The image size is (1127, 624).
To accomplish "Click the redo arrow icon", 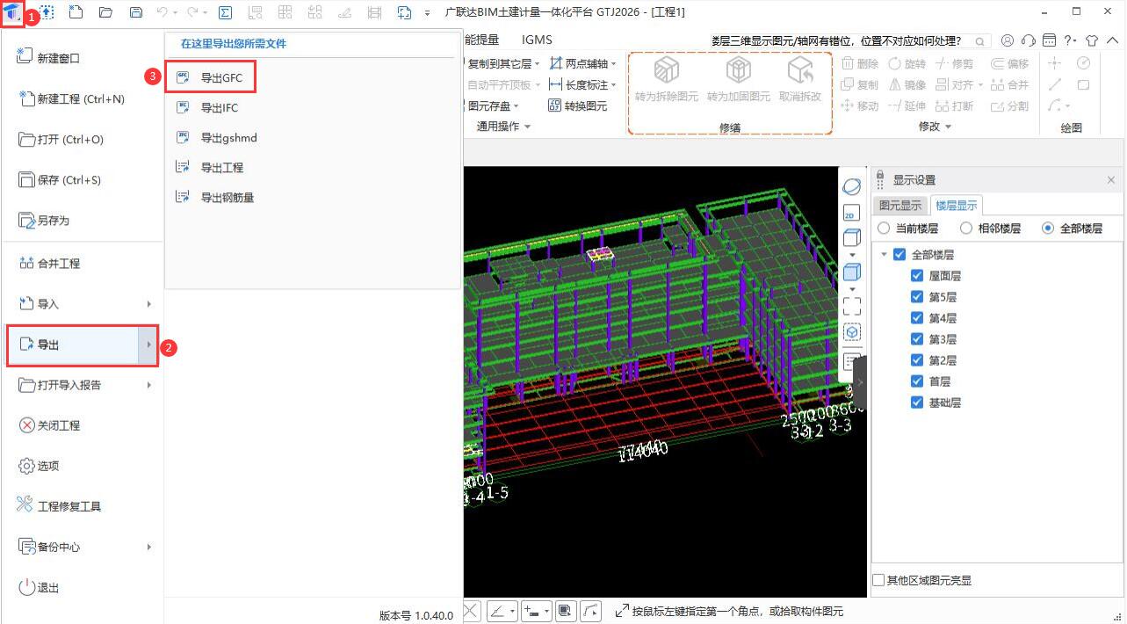I will tap(192, 12).
